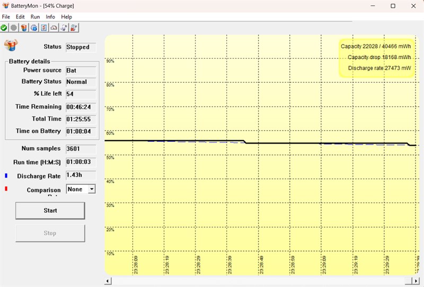Open the Run menu
424x287 pixels.
(35, 17)
